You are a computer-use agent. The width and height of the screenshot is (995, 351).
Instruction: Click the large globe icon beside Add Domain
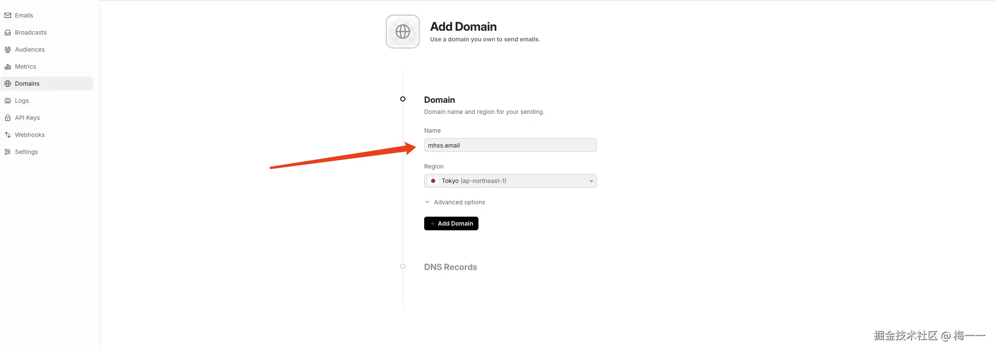[x=403, y=32]
